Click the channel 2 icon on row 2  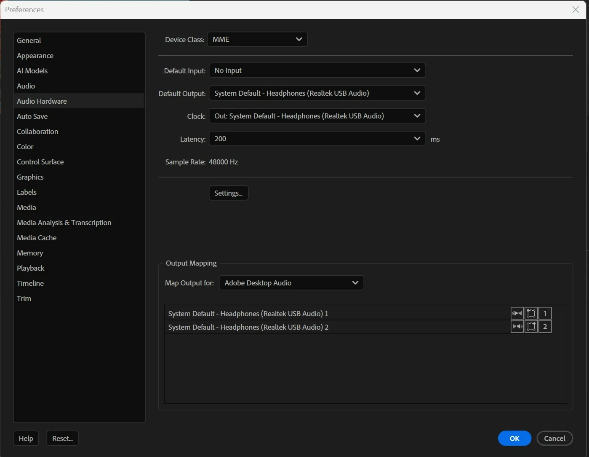pyautogui.click(x=545, y=326)
